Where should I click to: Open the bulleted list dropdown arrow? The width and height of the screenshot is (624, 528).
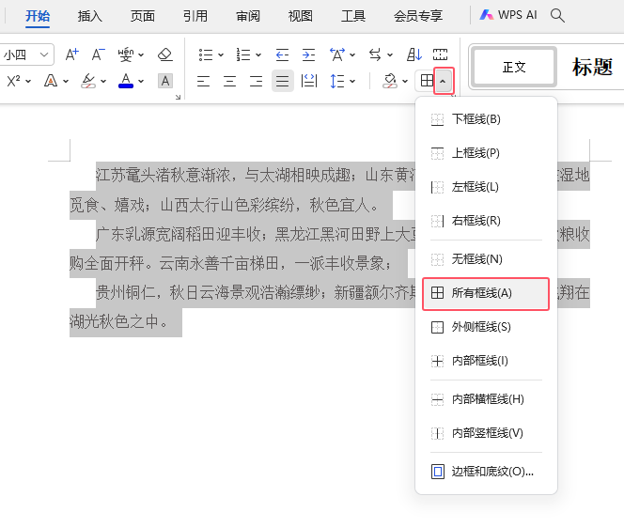point(221,54)
